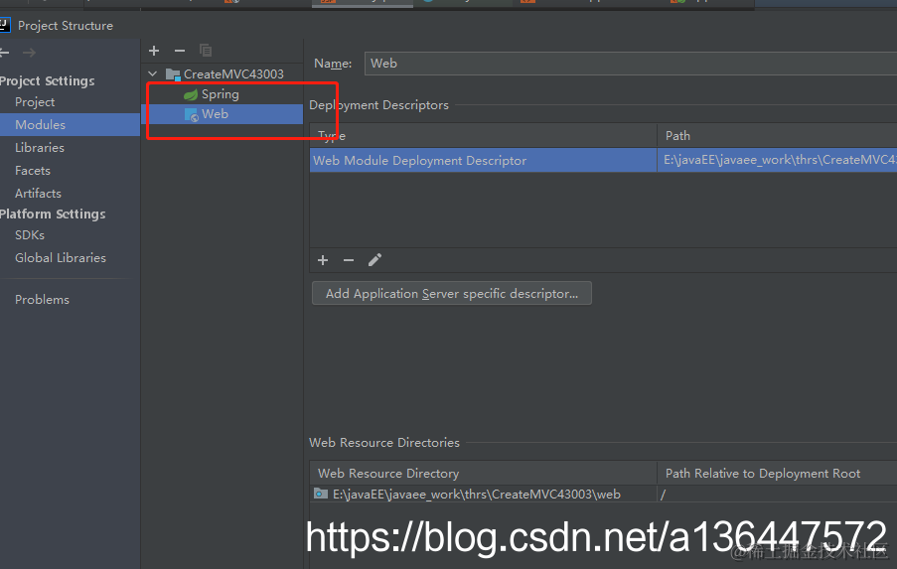Open Modules settings
This screenshot has width=897, height=569.
click(x=70, y=125)
